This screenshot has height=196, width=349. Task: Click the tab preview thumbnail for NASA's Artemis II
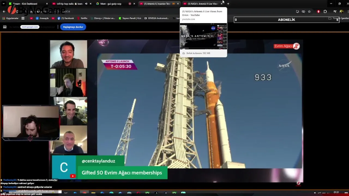pos(203,37)
